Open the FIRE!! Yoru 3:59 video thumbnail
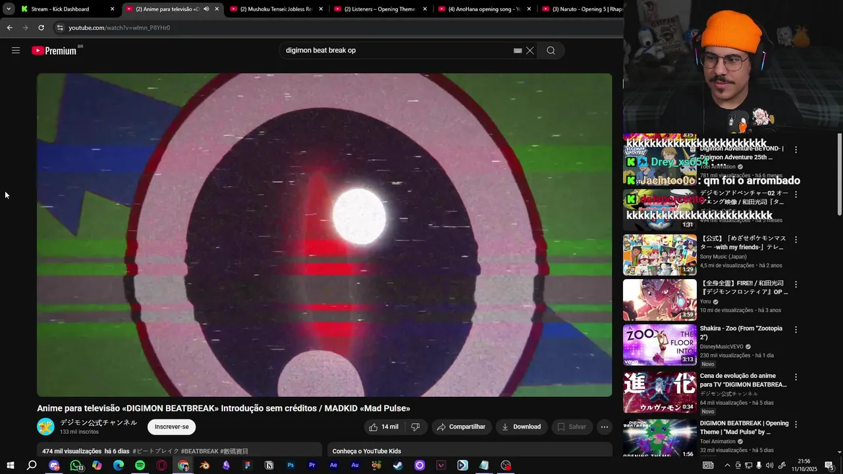 coord(659,300)
